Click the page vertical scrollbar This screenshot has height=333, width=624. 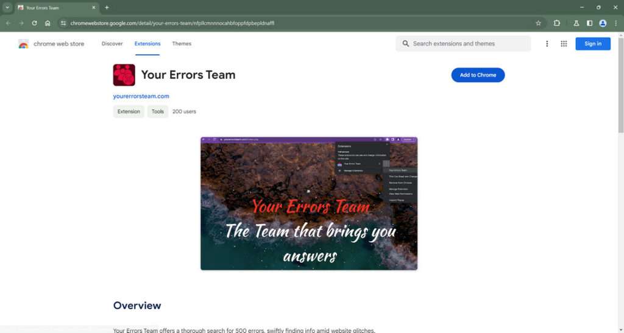point(621,85)
